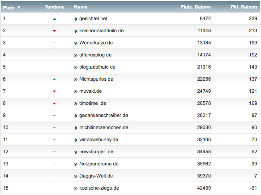Click green up-trend arrow for Nichtspurlos de
261x195 pixels.
coord(54,79)
